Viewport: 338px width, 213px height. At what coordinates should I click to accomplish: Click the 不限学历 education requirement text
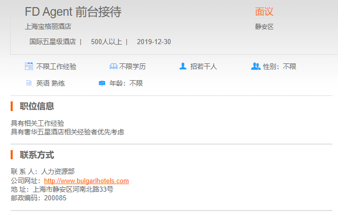pyautogui.click(x=132, y=66)
